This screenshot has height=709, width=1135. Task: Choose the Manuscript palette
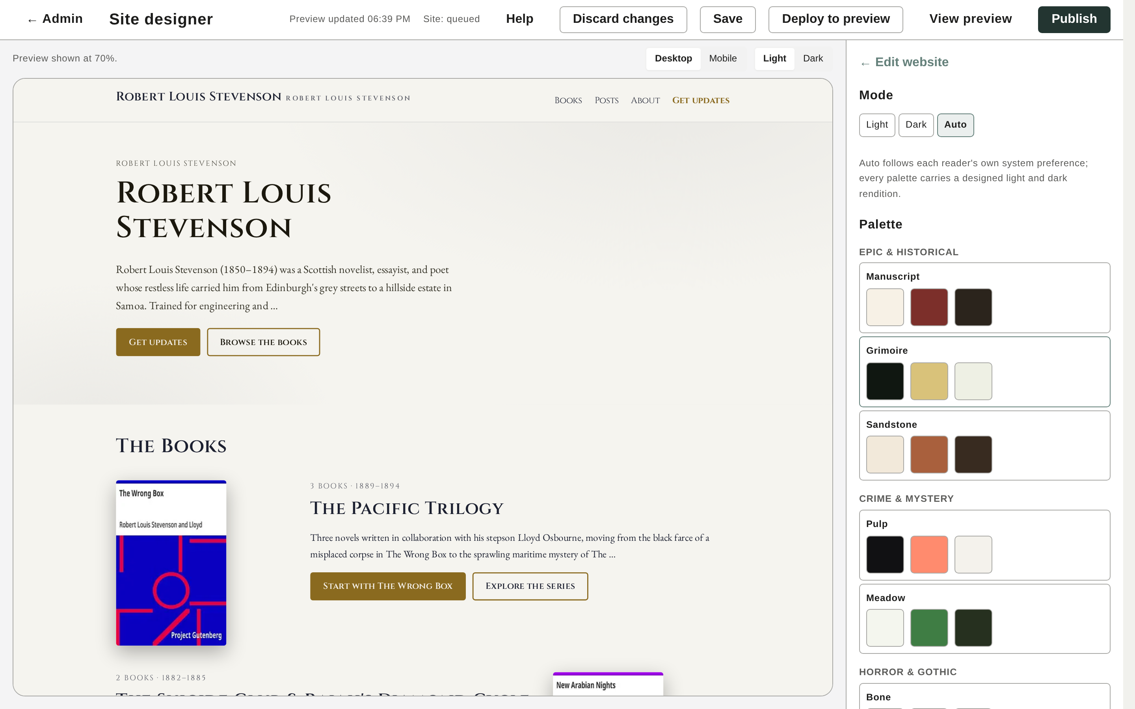984,298
